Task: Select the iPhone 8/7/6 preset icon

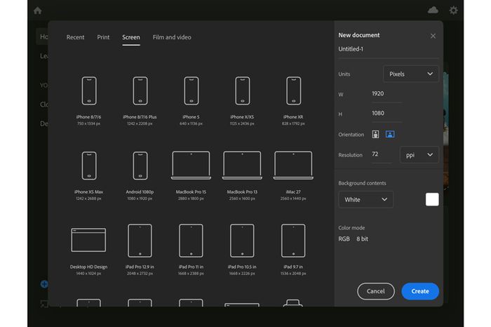Action: (89, 91)
